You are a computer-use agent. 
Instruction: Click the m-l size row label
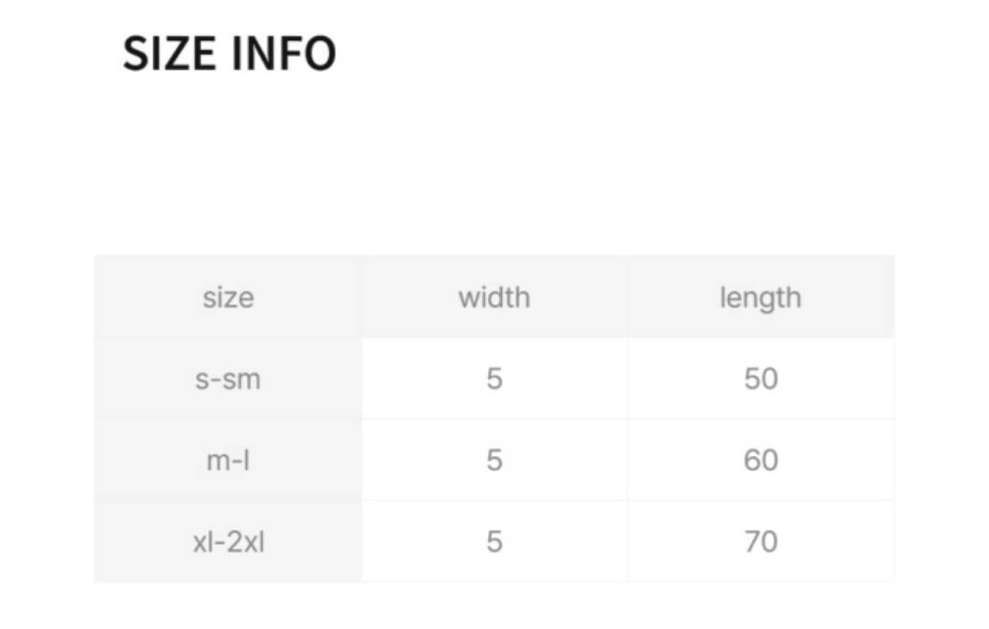(228, 460)
